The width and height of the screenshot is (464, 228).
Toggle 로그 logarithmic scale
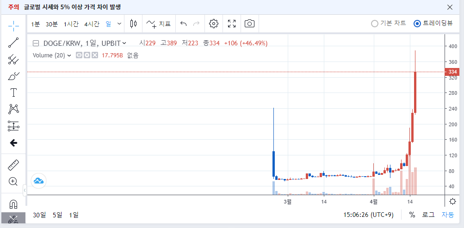428,215
